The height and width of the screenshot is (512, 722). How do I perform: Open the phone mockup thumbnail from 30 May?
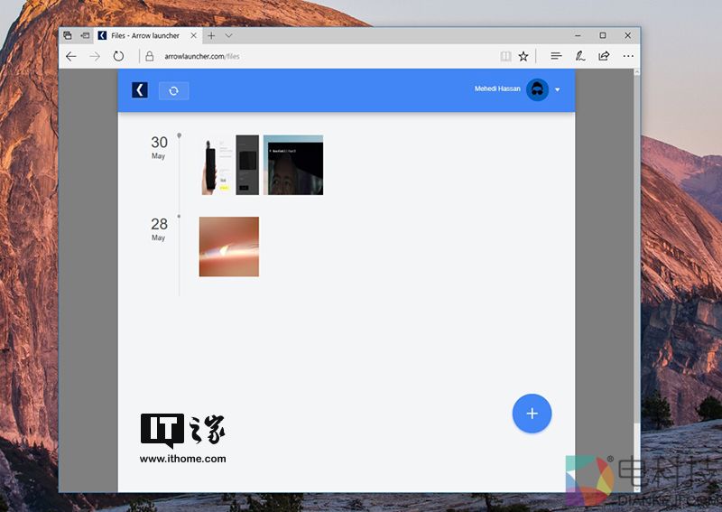[x=229, y=165]
